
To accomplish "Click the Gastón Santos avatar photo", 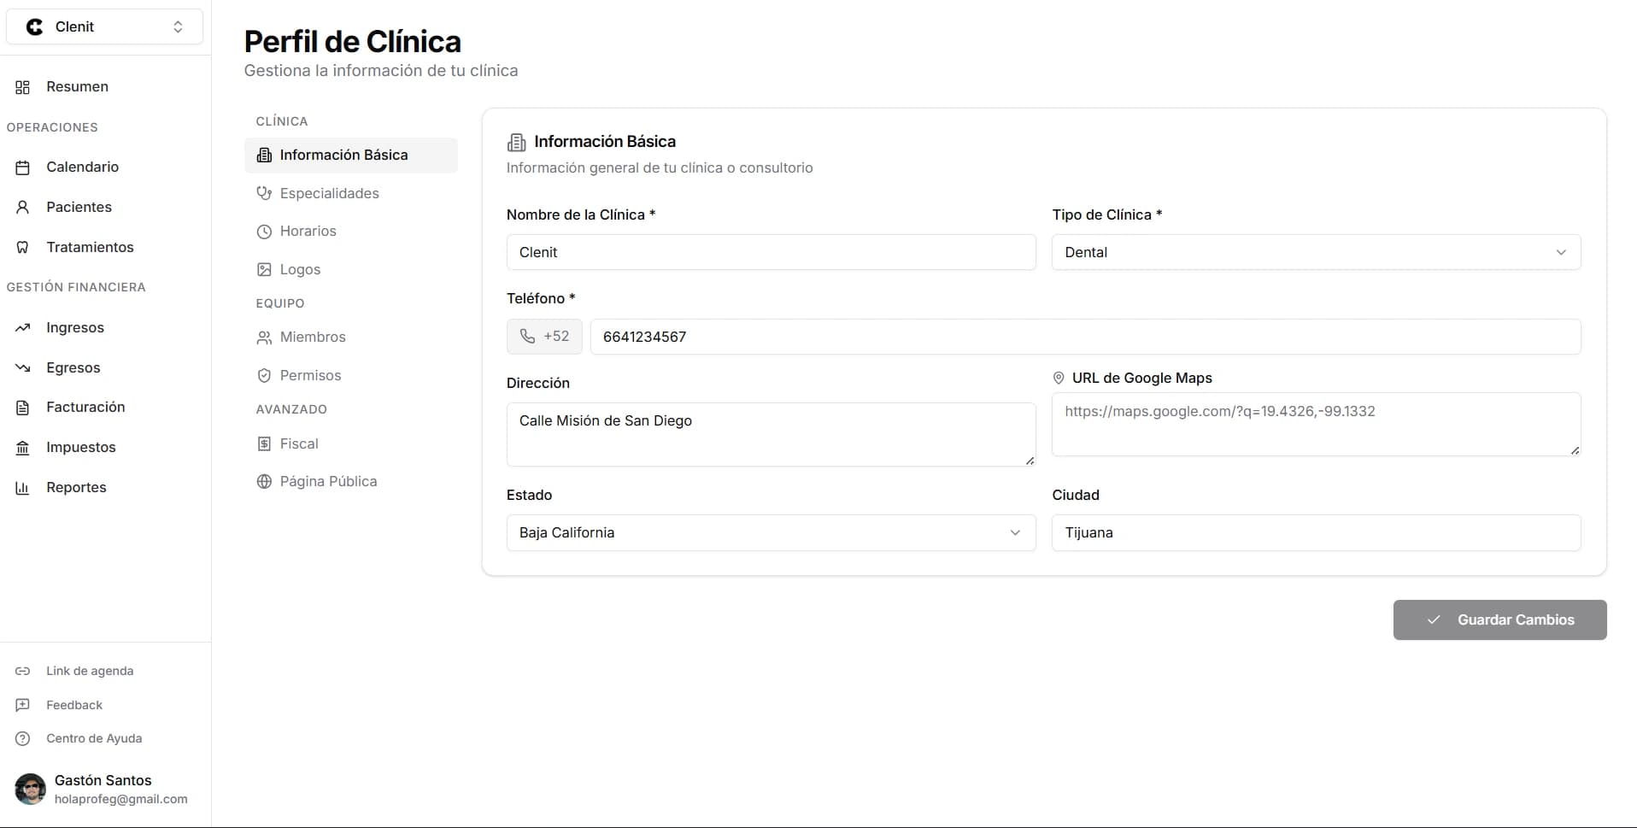I will coord(31,790).
